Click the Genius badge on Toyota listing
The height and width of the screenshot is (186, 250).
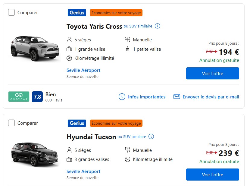coord(77,13)
